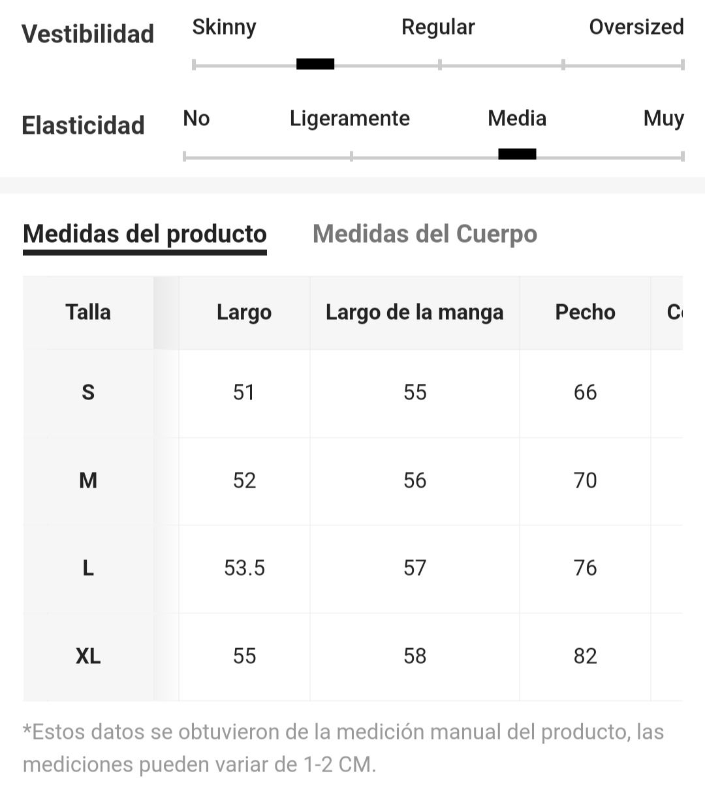The width and height of the screenshot is (705, 797).
Task: Click the Largo column header
Action: click(x=244, y=312)
